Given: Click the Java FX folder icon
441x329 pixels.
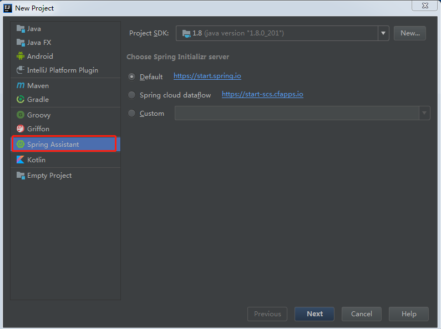Looking at the screenshot, I should [21, 43].
